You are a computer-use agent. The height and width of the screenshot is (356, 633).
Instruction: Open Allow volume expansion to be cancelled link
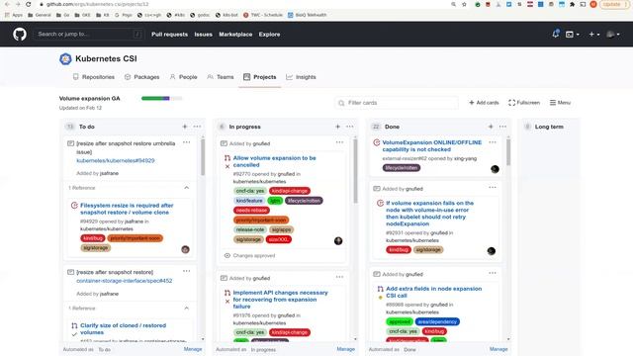[275, 161]
